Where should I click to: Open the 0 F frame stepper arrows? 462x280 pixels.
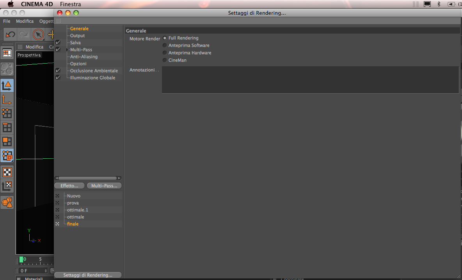(46, 271)
